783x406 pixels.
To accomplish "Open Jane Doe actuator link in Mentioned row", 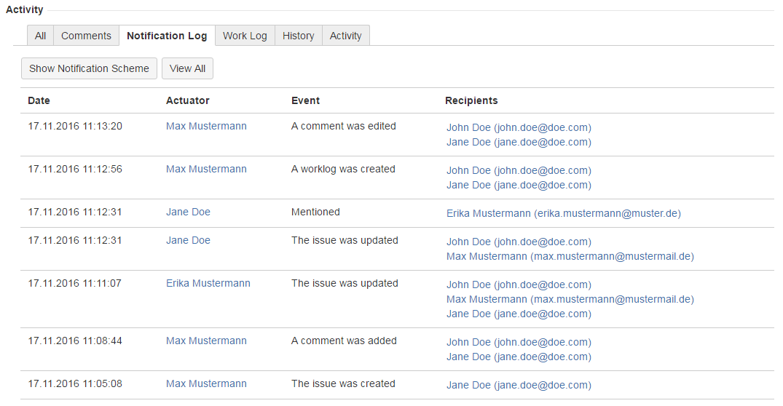I will click(x=188, y=212).
